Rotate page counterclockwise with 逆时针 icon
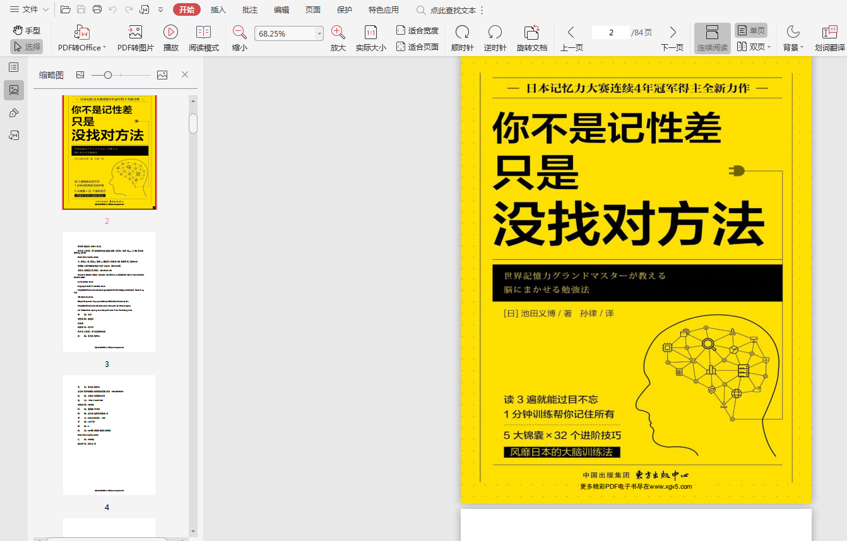The width and height of the screenshot is (847, 541). click(495, 33)
